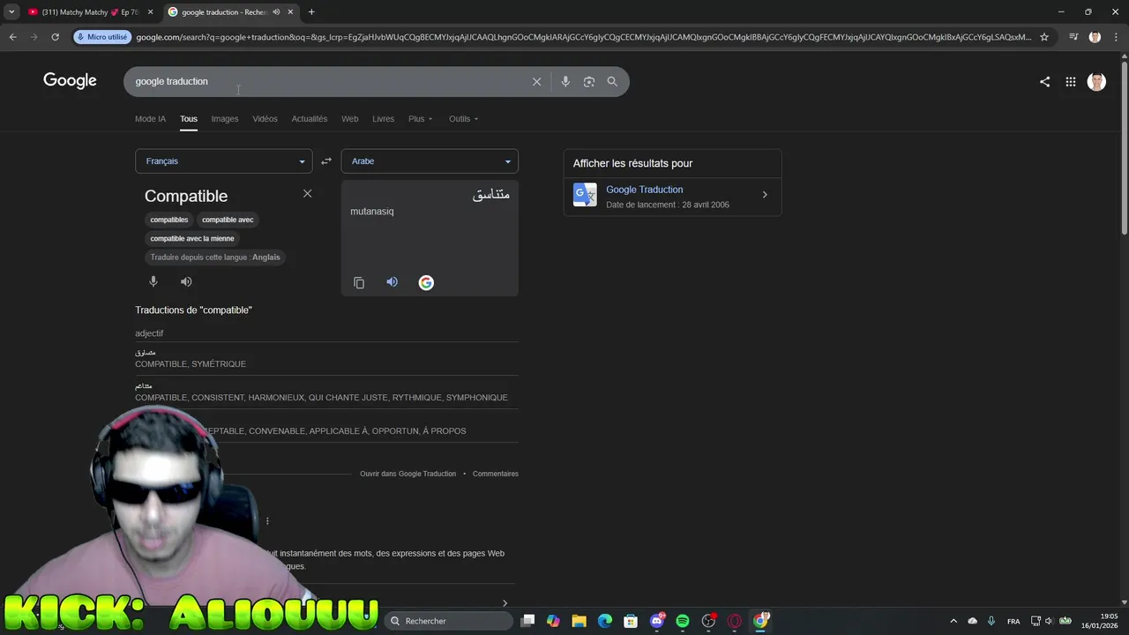Screen dimensions: 1129x635
Task: Listen to the Arabic translation
Action: (x=393, y=282)
